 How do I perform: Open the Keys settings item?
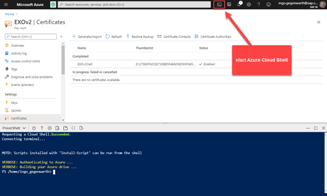[14, 103]
